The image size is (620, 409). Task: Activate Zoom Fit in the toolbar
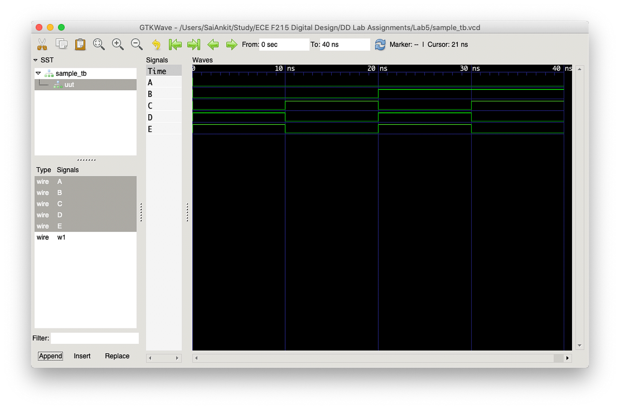pyautogui.click(x=99, y=44)
